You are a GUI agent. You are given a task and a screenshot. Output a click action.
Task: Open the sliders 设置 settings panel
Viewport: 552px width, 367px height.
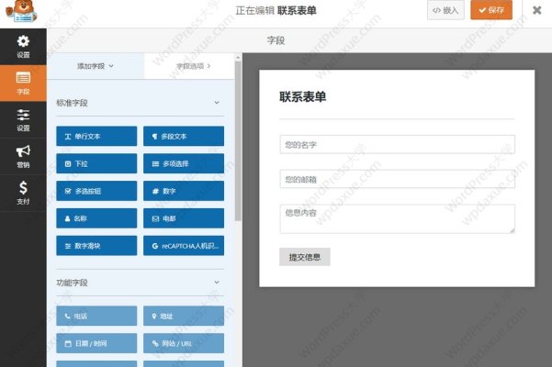click(23, 119)
